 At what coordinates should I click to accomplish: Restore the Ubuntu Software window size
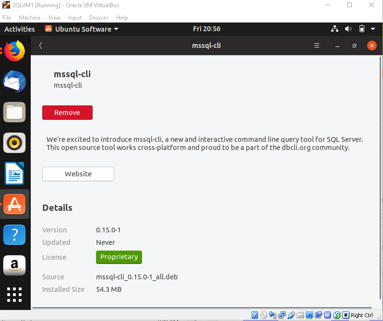354,46
